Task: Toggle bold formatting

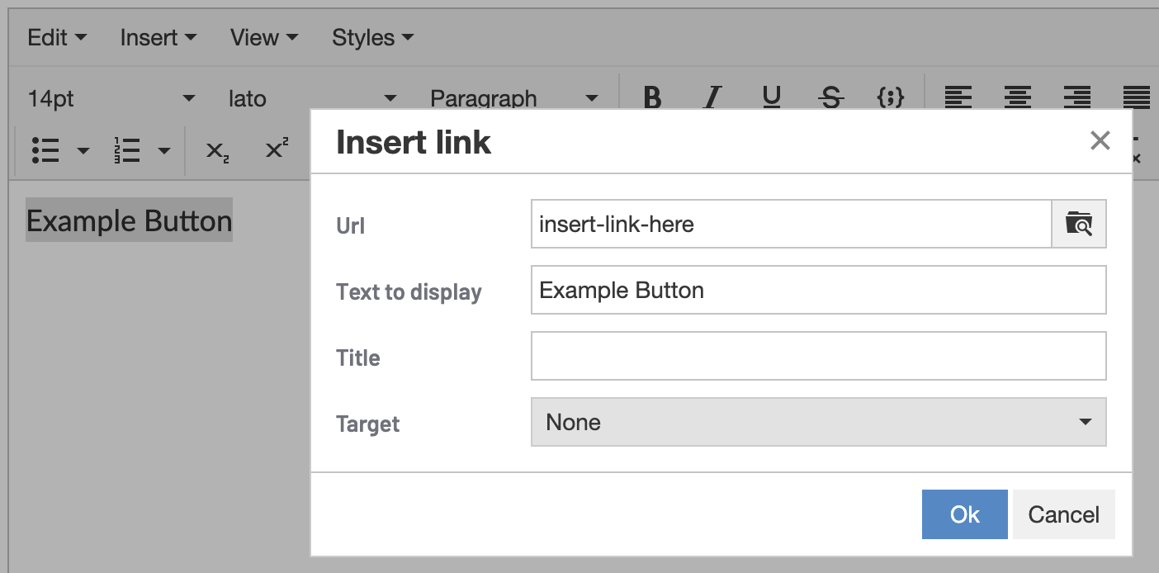Action: (652, 98)
